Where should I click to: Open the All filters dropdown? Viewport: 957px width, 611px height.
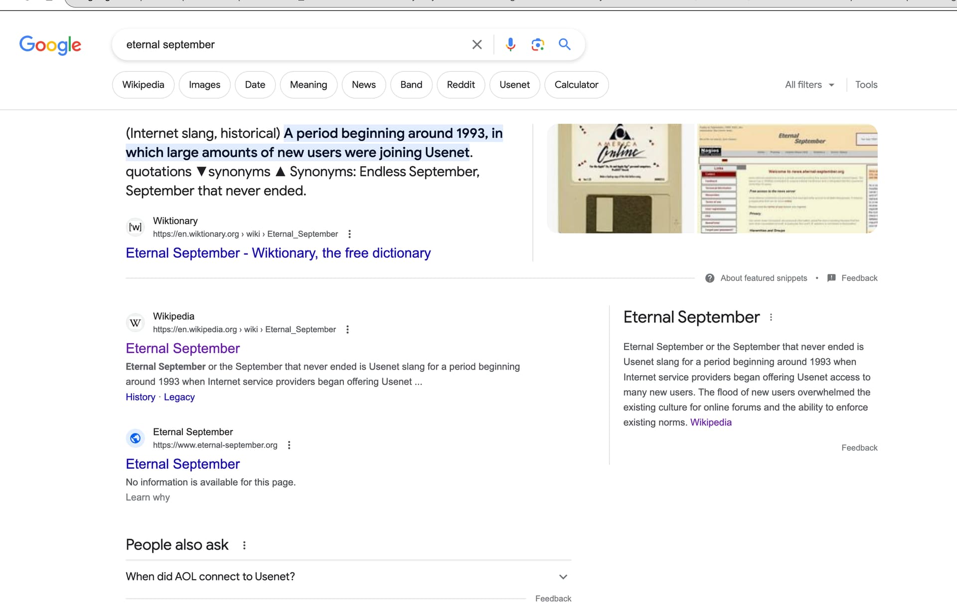[x=809, y=85]
